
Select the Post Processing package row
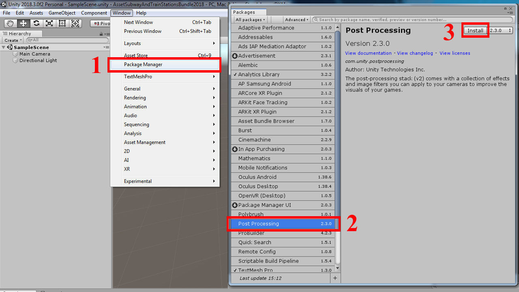[283, 224]
